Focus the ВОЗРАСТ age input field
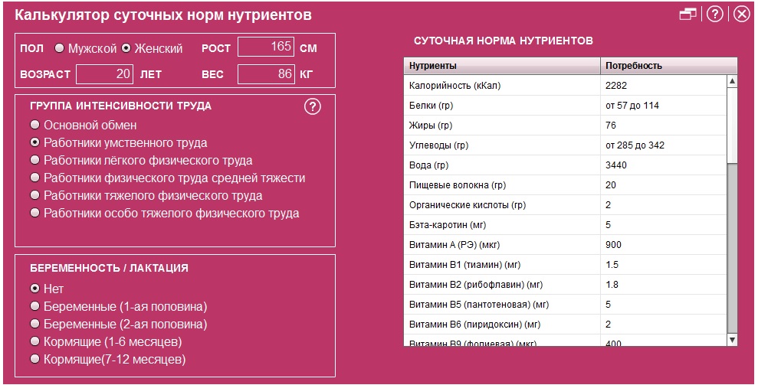The height and width of the screenshot is (385, 758). (x=104, y=74)
